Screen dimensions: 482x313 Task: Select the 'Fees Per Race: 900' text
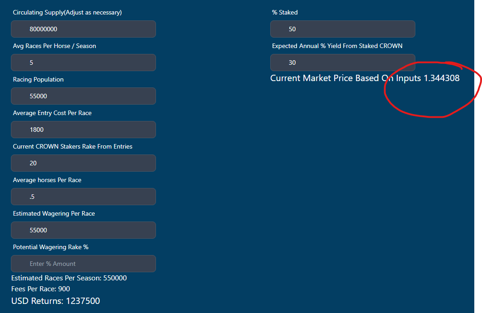tap(40, 289)
